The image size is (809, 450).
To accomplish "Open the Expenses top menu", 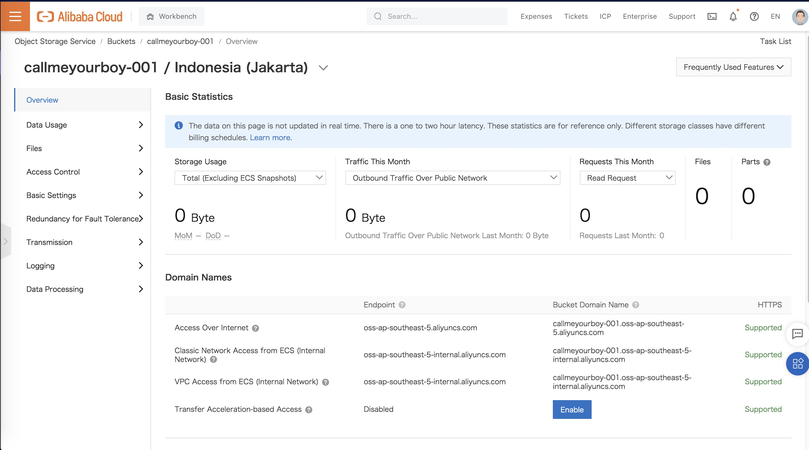I will (536, 16).
